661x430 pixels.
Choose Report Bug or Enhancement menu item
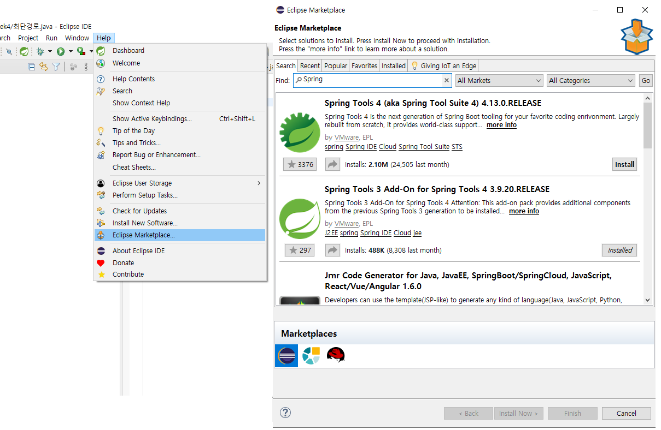tap(179, 155)
